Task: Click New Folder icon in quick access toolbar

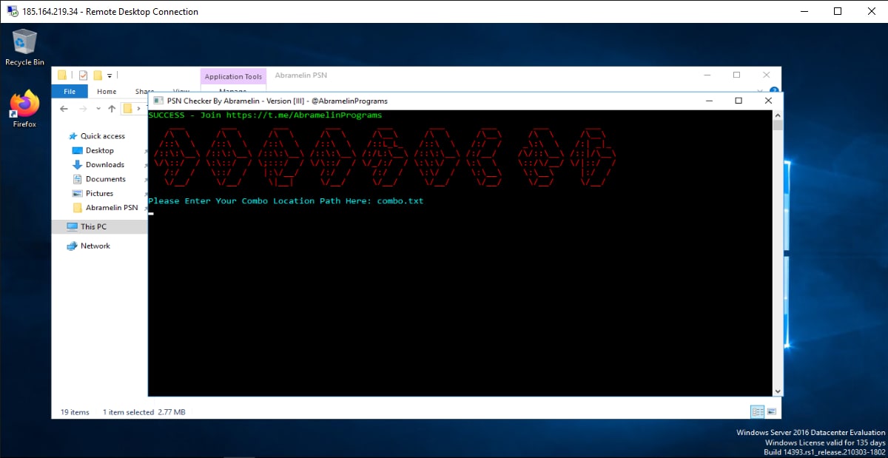Action: pyautogui.click(x=98, y=75)
